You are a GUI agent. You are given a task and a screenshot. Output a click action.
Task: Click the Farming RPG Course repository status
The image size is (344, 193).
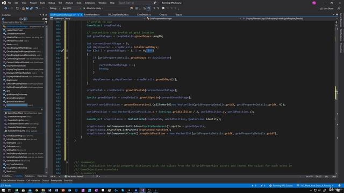click(281, 185)
